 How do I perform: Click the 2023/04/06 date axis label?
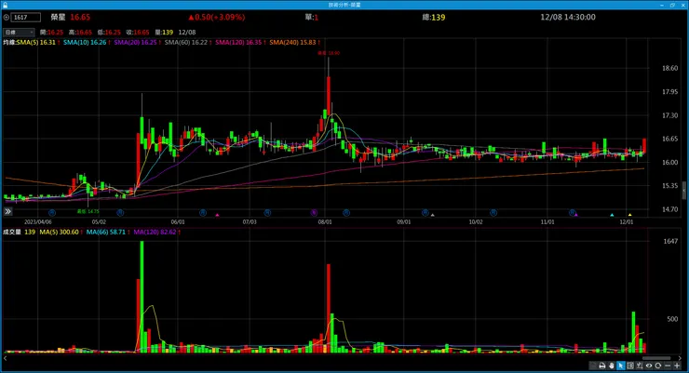pos(38,222)
